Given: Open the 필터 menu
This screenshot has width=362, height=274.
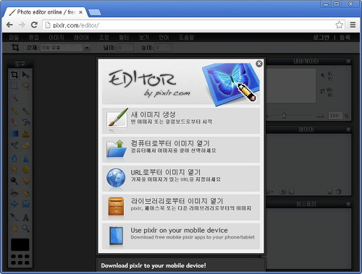Looking at the screenshot, I should point(124,38).
